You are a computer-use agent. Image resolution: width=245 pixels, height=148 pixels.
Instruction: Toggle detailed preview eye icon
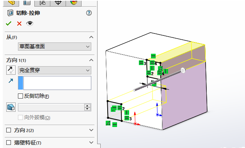coord(30,23)
